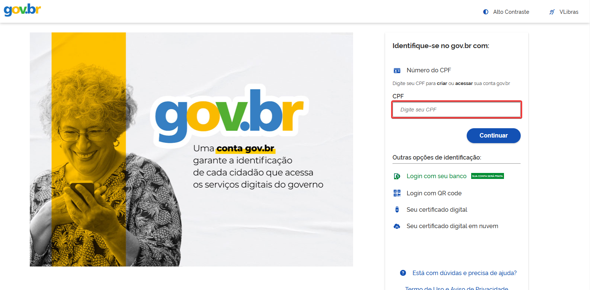This screenshot has width=590, height=290.
Task: Open Está com dúvidas help link
Action: point(464,273)
